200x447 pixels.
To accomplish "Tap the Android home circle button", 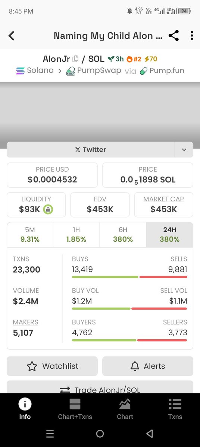I will coord(100,434).
